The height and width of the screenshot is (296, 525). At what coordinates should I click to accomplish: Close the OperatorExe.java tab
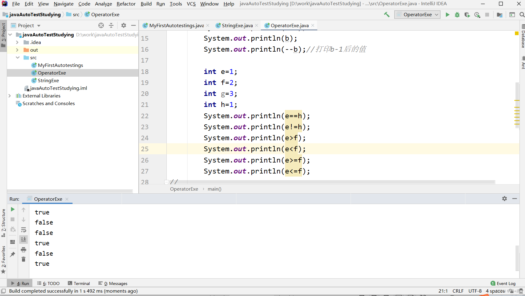click(313, 25)
